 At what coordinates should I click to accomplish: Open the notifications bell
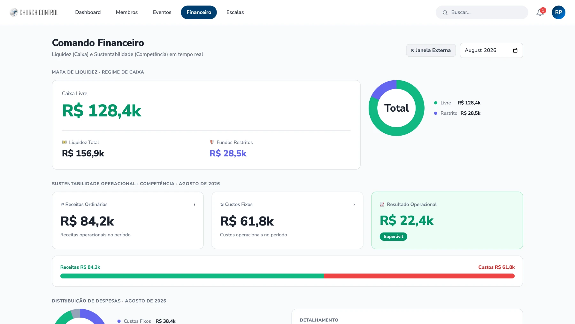540,12
